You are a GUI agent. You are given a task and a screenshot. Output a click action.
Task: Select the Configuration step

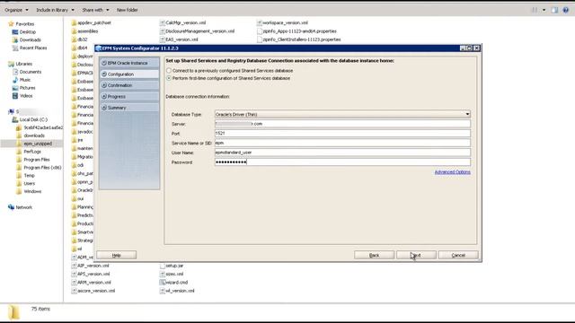point(129,74)
